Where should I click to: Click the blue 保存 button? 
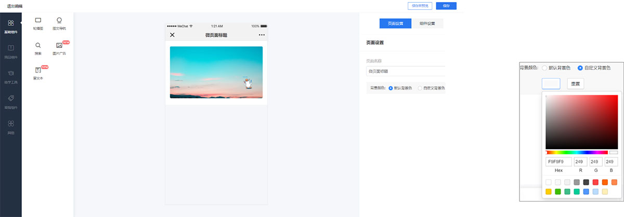pos(446,6)
